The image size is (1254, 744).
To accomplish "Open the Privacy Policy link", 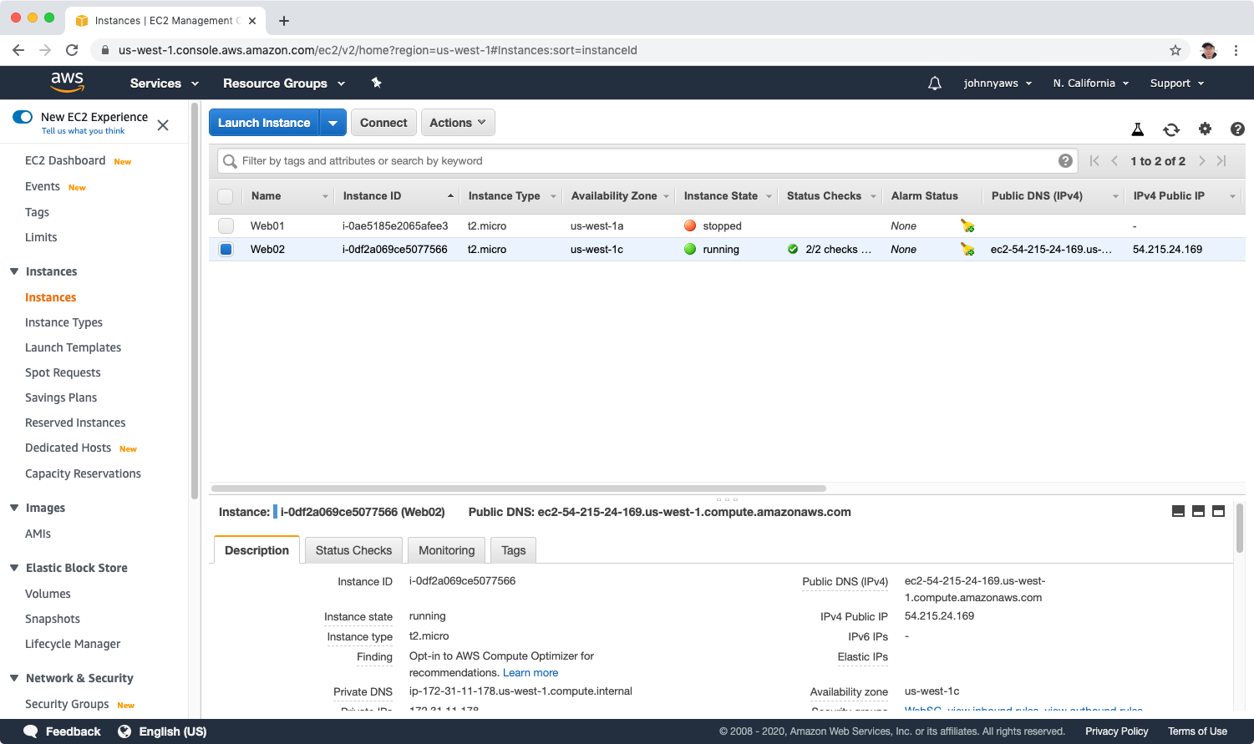I will click(1116, 731).
